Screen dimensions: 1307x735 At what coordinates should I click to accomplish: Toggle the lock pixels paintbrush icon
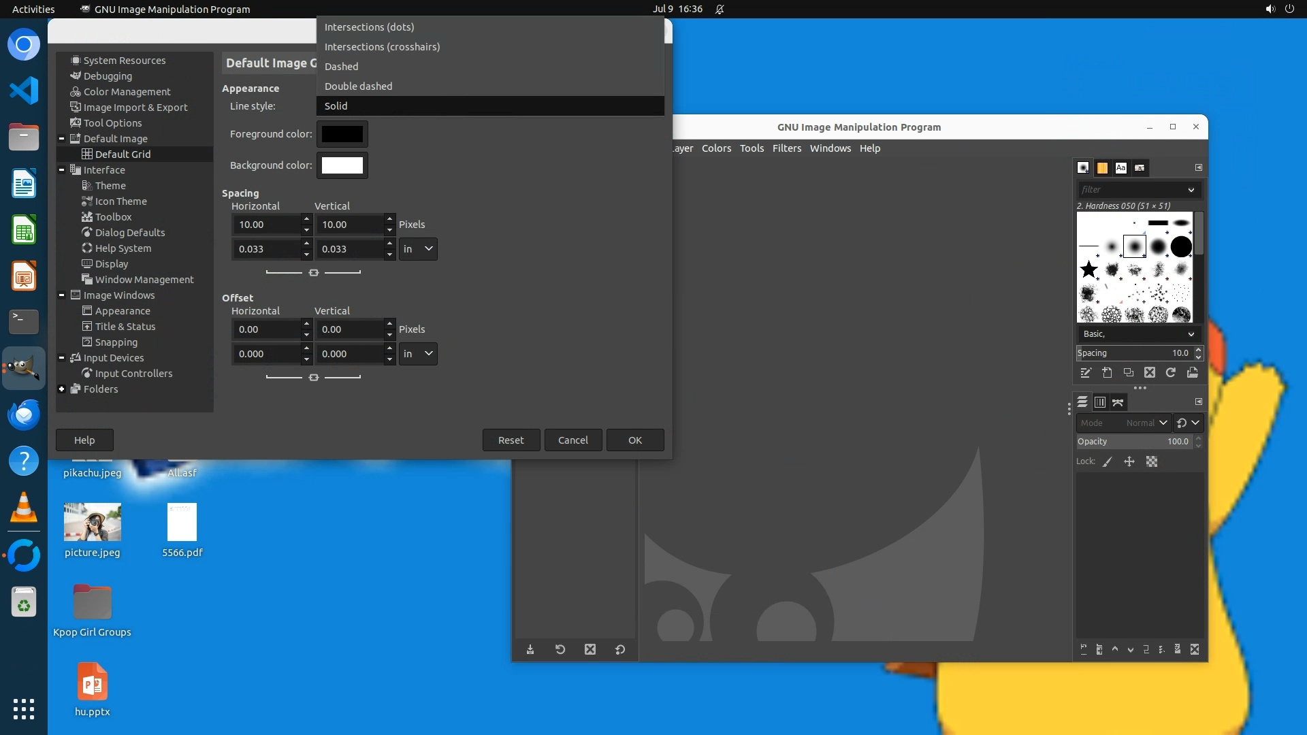(1108, 462)
